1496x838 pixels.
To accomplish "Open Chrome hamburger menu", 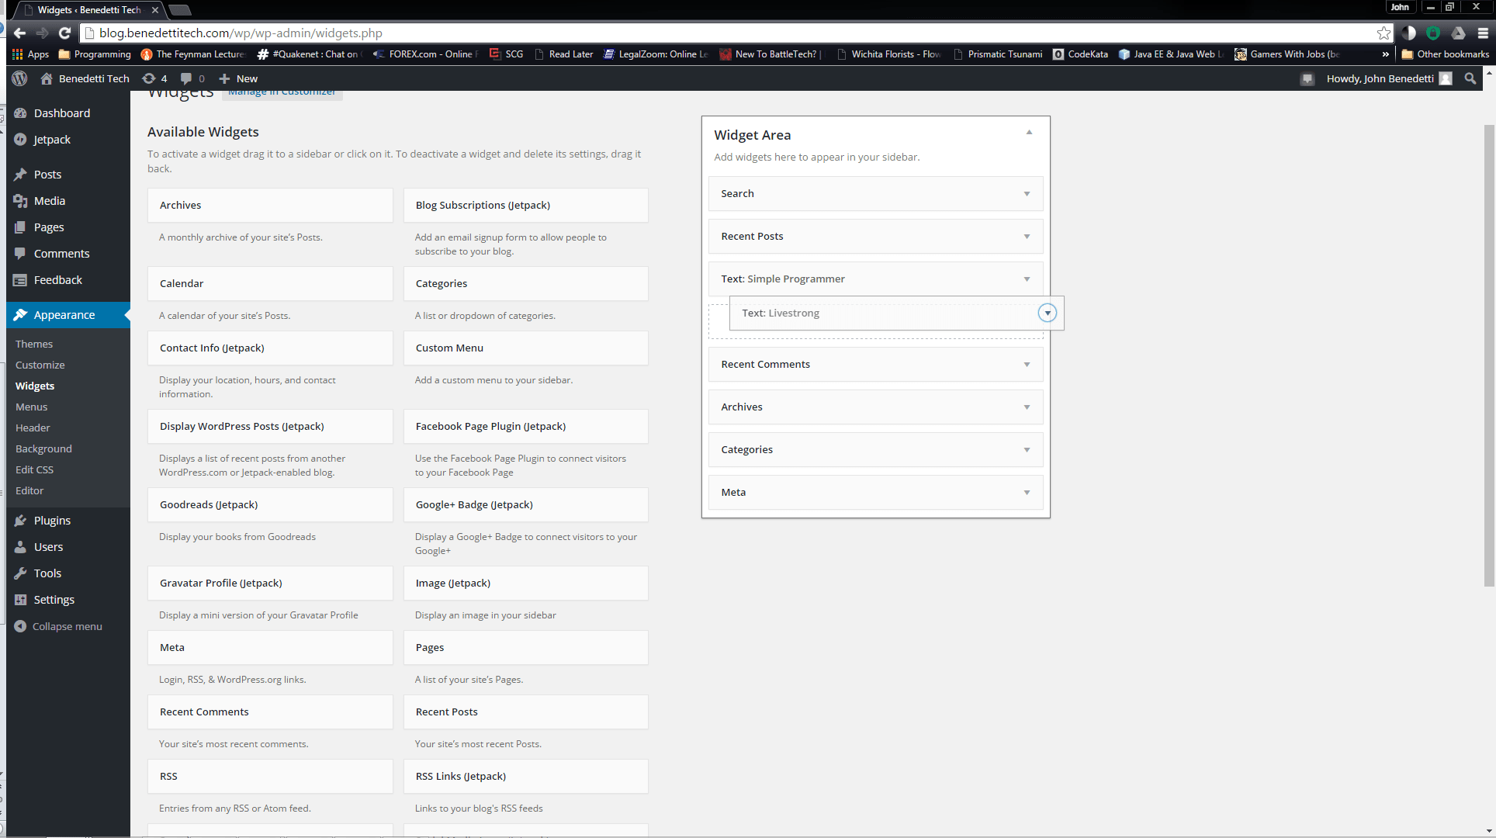I will pyautogui.click(x=1483, y=33).
